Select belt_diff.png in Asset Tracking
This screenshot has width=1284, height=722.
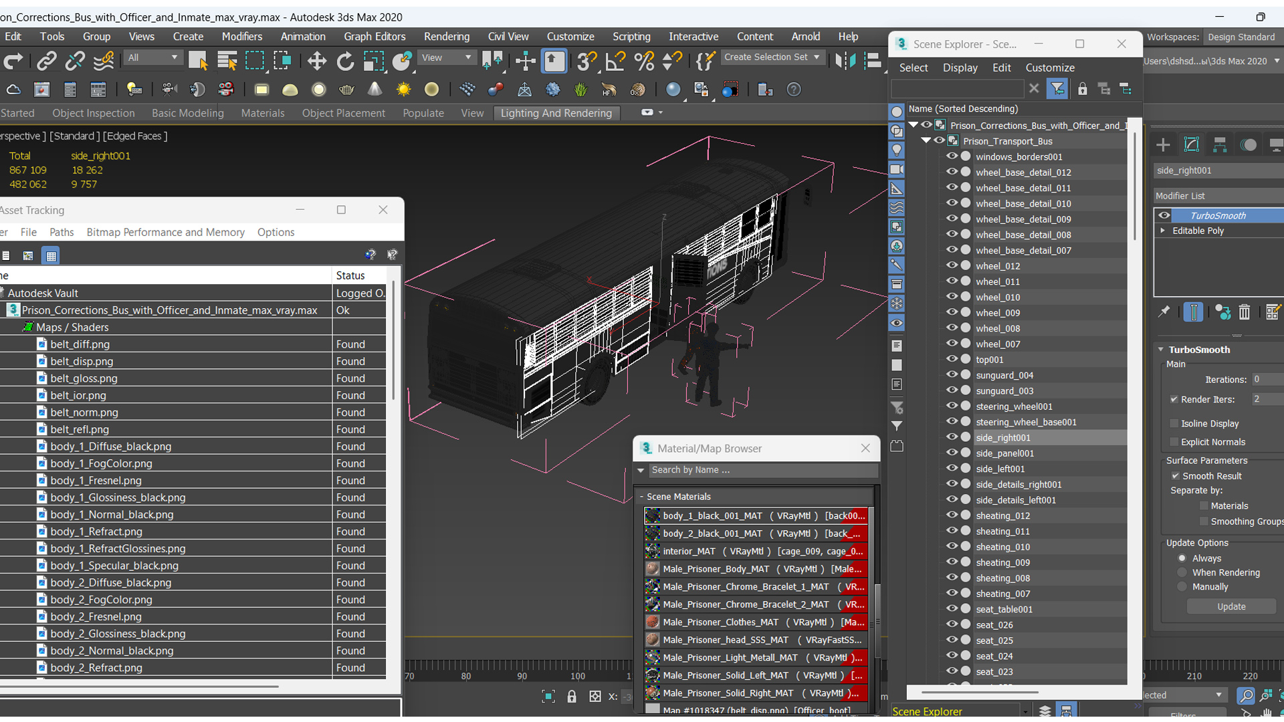(x=80, y=344)
